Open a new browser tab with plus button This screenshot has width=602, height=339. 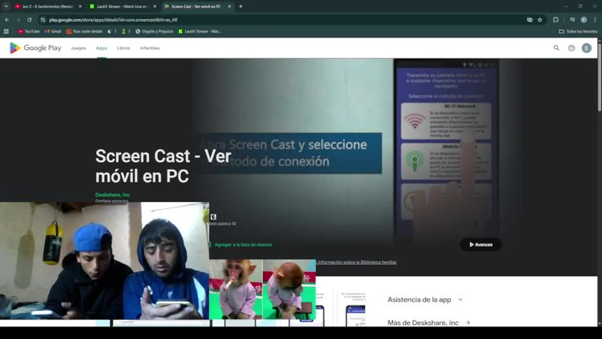point(241,7)
